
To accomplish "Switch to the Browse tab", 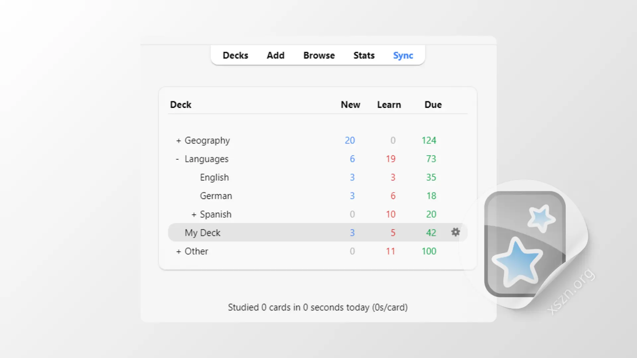I will click(x=319, y=55).
